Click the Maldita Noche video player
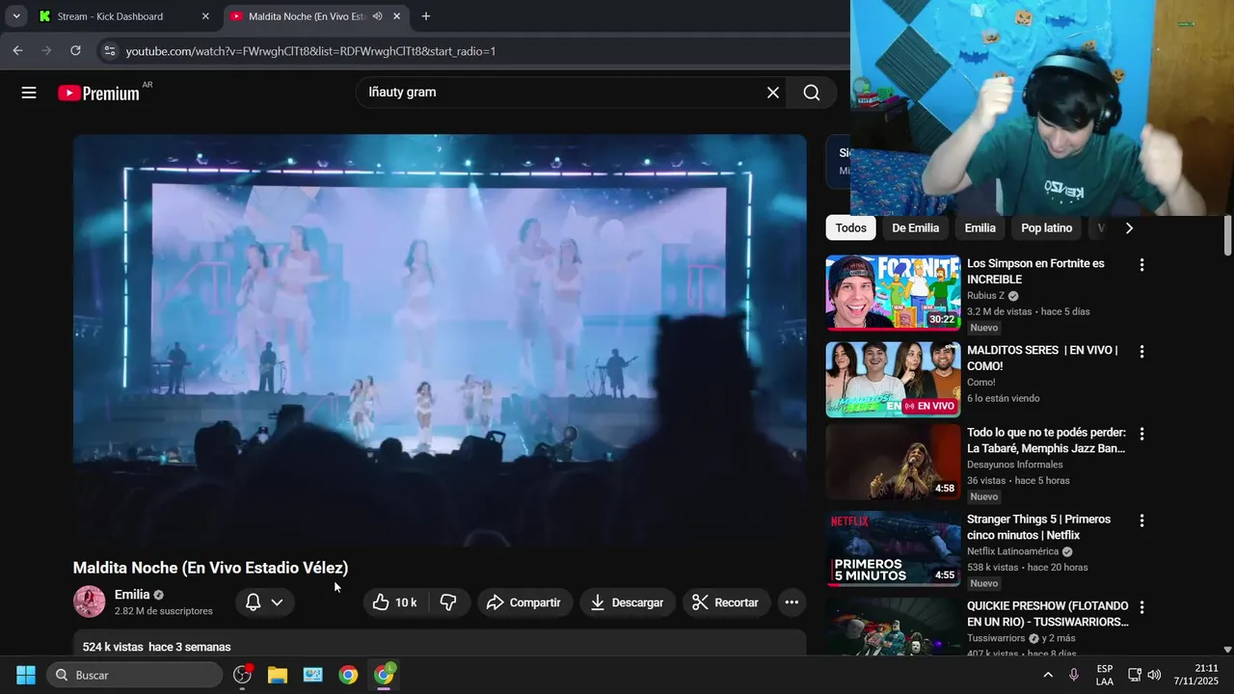Screen dimensions: 1234x694 point(440,340)
